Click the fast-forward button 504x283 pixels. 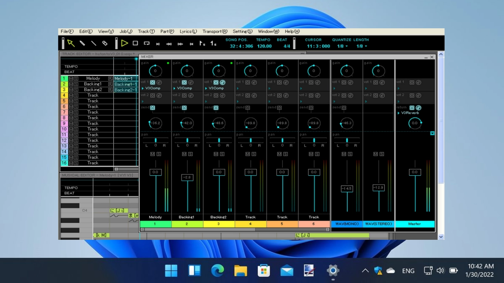point(180,44)
